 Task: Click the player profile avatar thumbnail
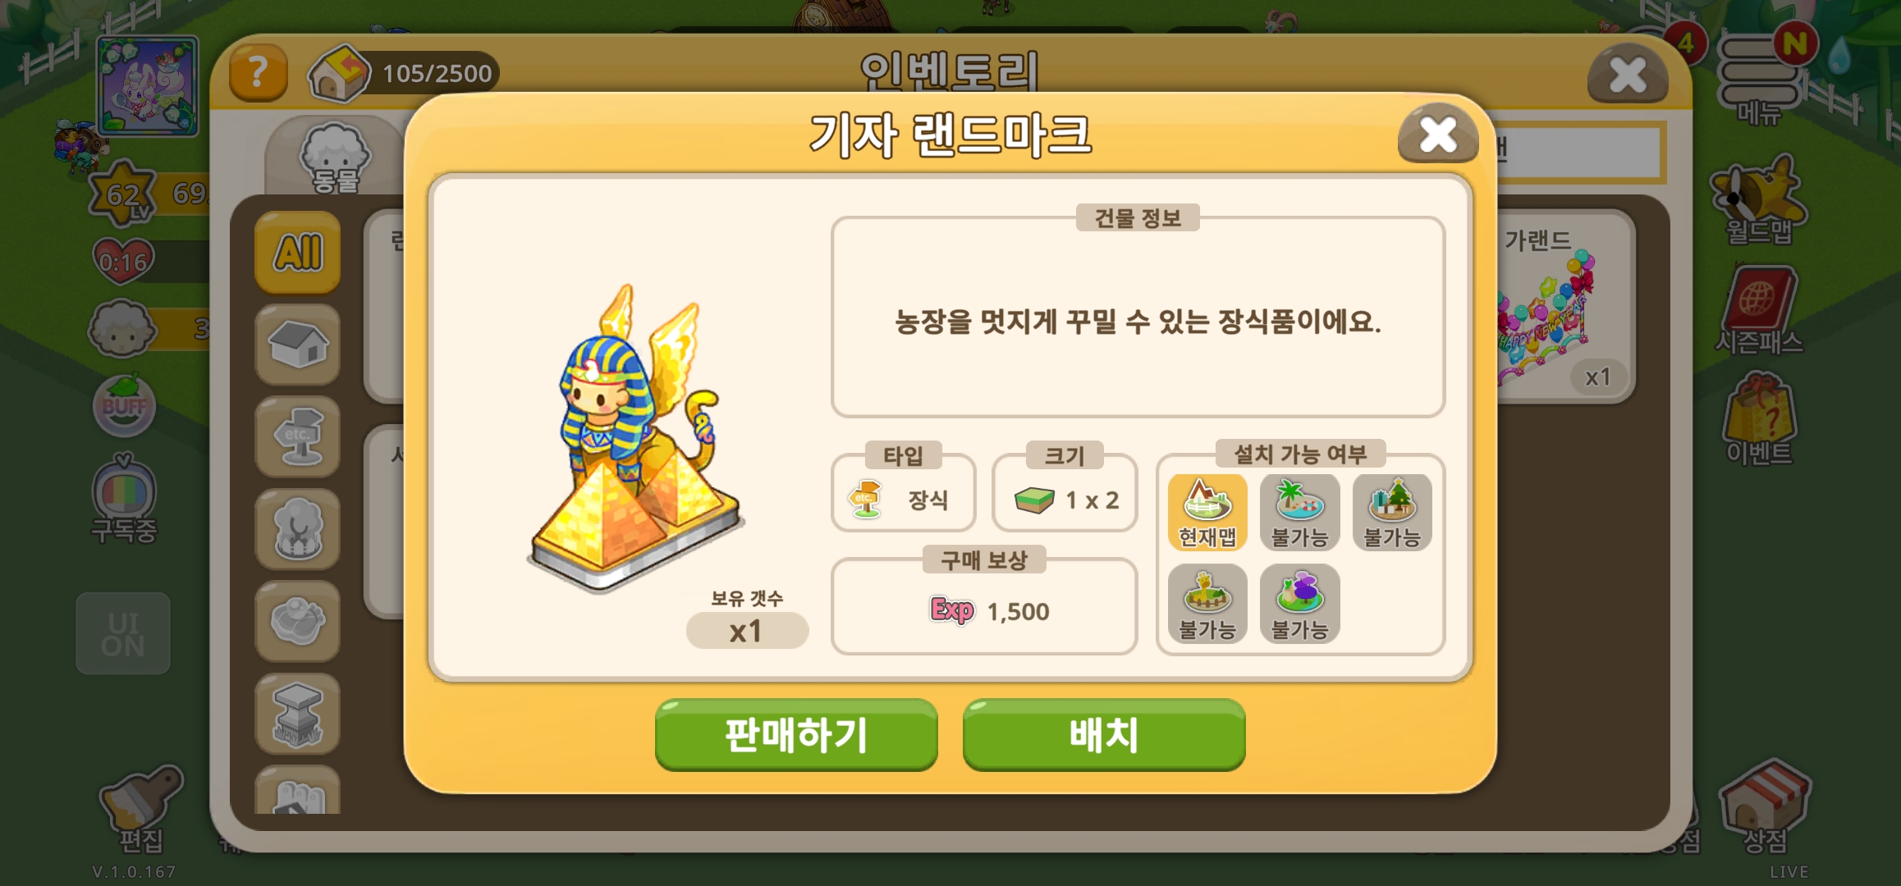click(148, 85)
